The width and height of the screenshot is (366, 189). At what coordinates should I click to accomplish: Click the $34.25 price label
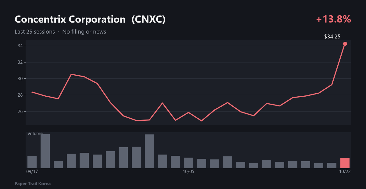332,37
